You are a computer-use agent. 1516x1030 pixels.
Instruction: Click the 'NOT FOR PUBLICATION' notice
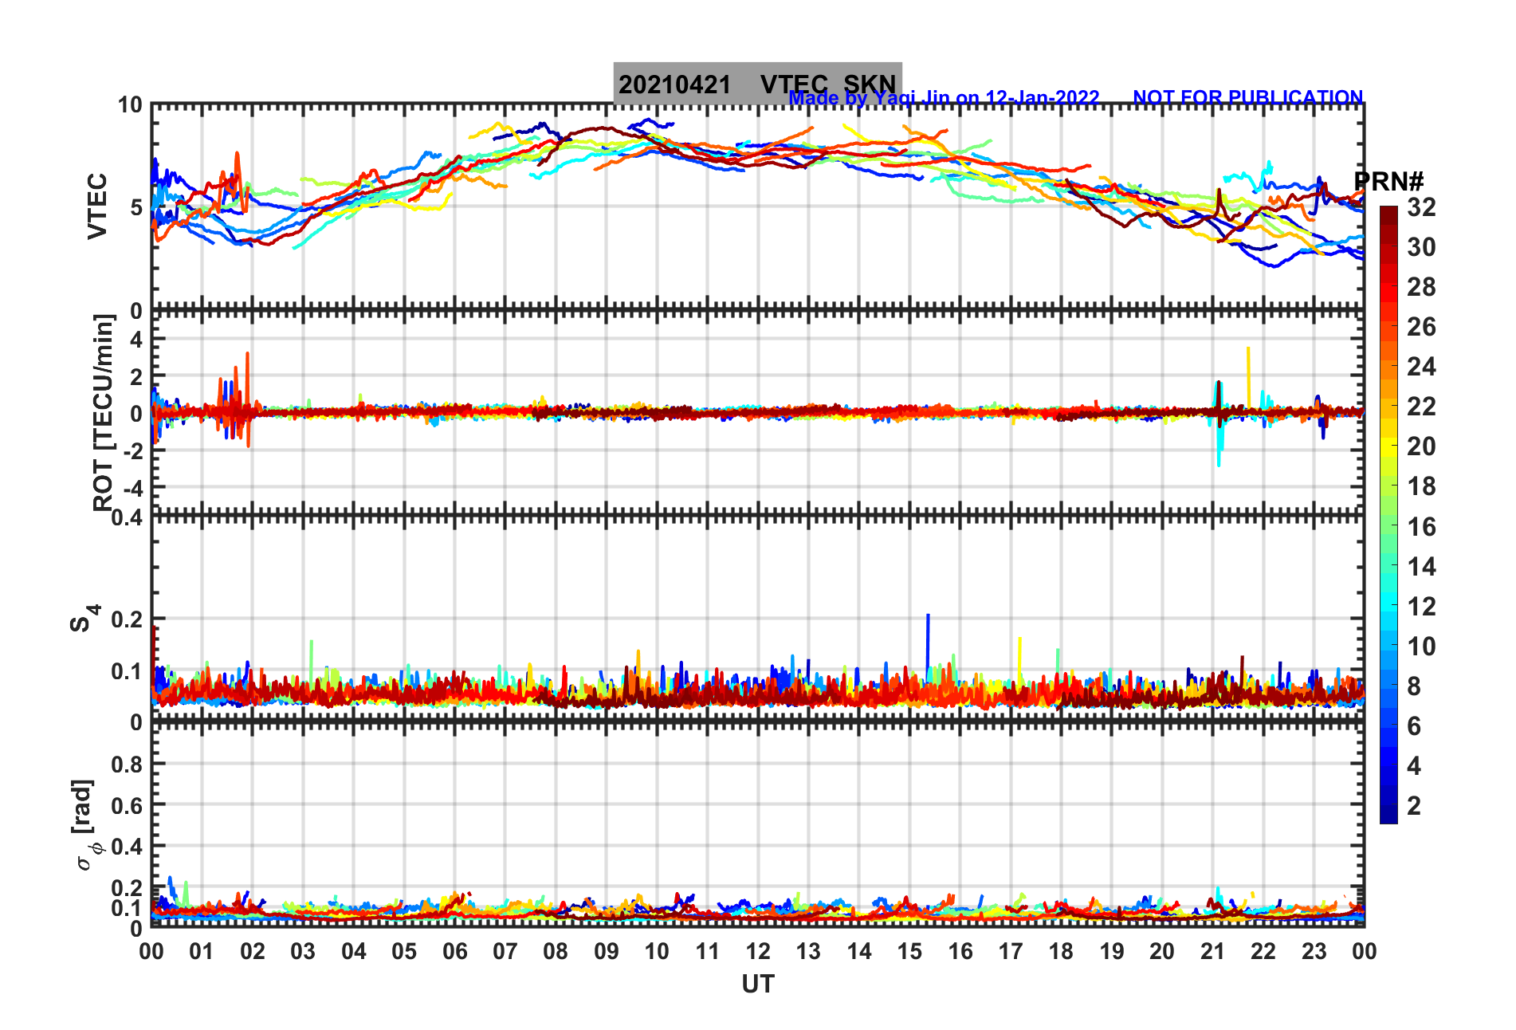coord(1248,98)
